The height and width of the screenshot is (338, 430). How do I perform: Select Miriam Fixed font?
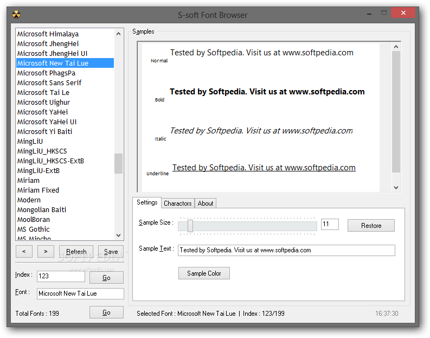pyautogui.click(x=65, y=190)
